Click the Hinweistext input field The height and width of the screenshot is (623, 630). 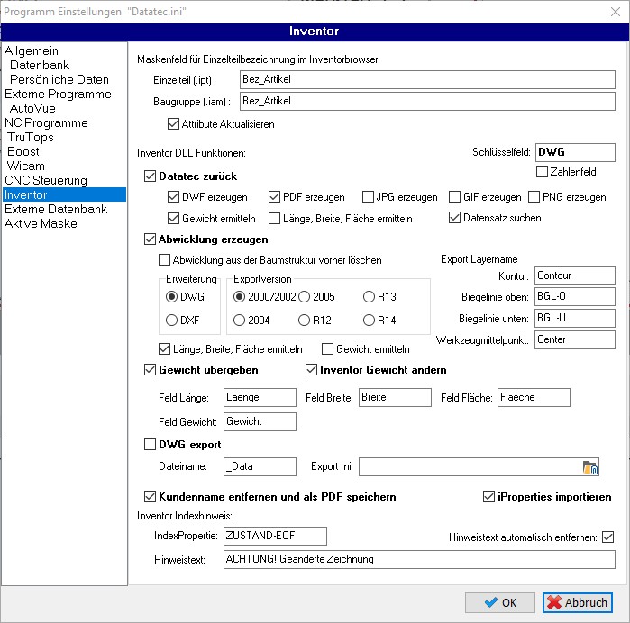pyautogui.click(x=419, y=559)
